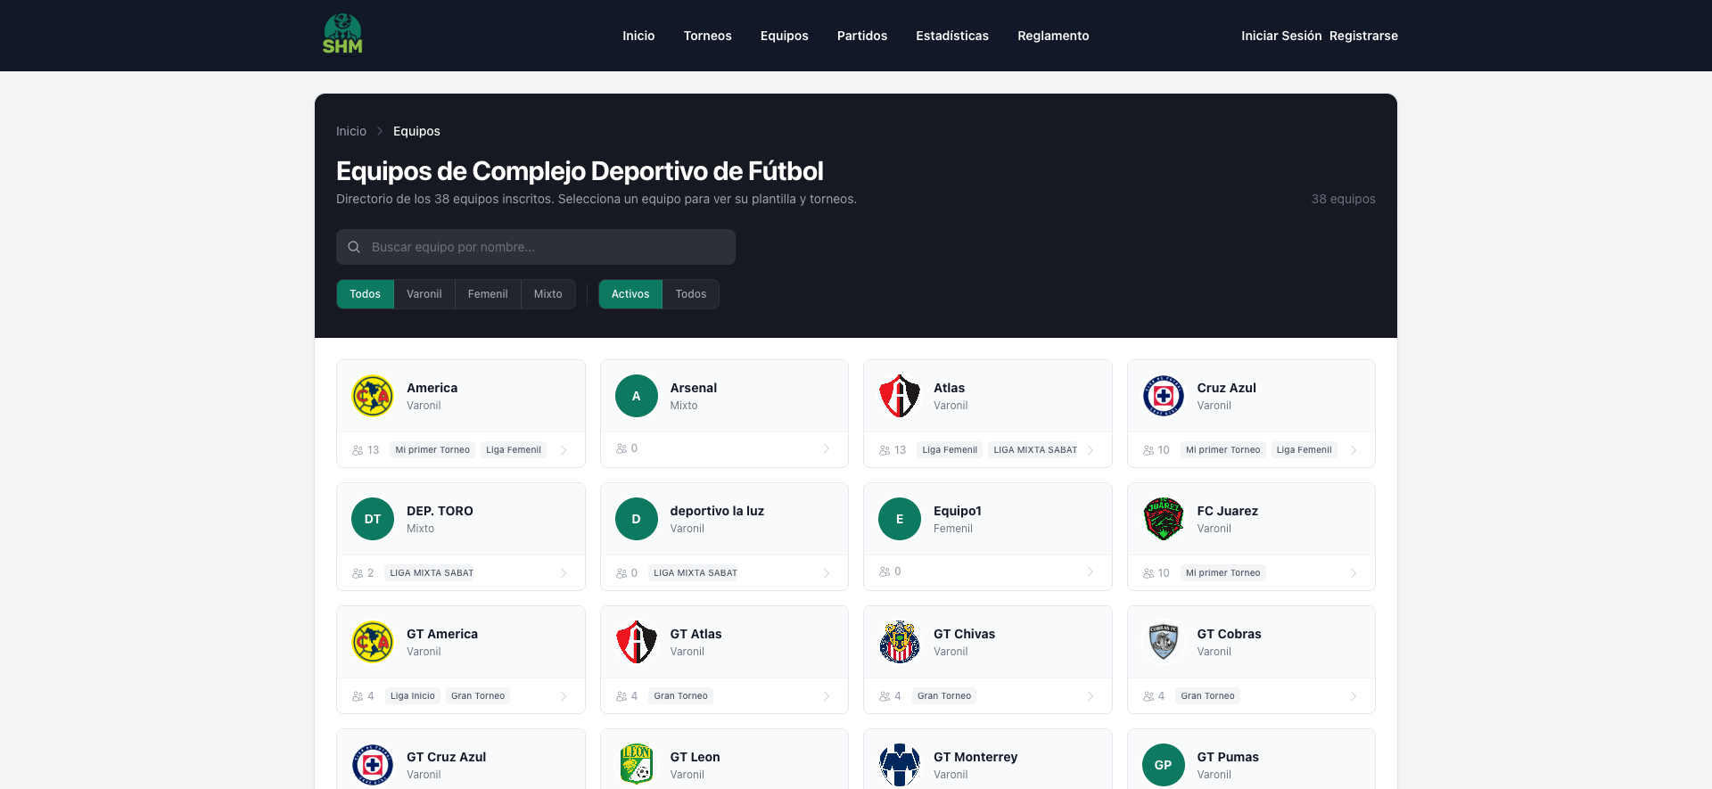
Task: Select the Todos gender filter
Action: [x=365, y=294]
